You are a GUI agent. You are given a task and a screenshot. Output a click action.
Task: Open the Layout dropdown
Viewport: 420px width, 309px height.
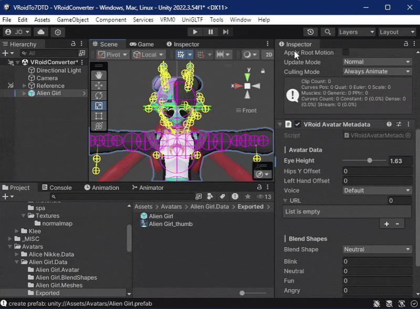coord(397,32)
